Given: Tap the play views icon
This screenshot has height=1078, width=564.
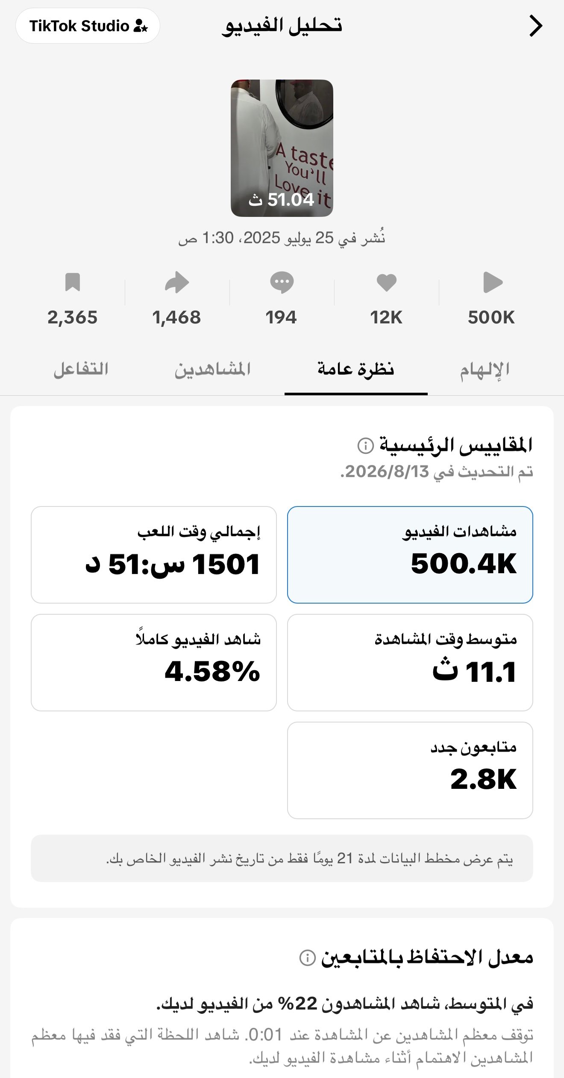Looking at the screenshot, I should 493,282.
